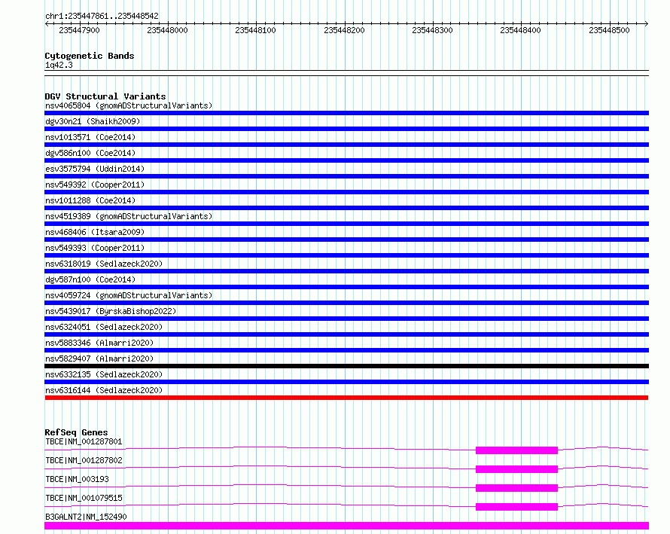Click the nsv4065804 gnomADStructuralVariants label

129,105
